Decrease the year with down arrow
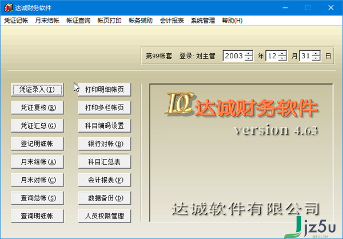The width and height of the screenshot is (343, 239). tap(249, 58)
